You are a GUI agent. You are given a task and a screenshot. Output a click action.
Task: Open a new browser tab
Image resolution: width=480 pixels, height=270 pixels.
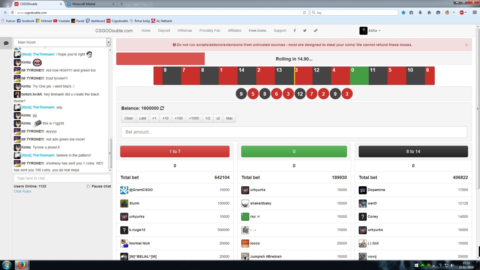click(121, 4)
